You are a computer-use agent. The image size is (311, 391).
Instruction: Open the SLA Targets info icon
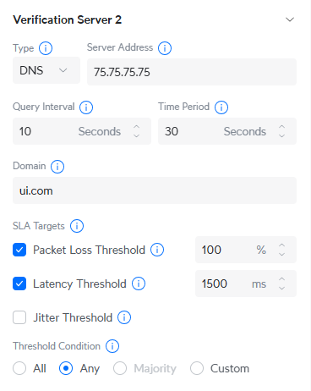[x=77, y=226]
